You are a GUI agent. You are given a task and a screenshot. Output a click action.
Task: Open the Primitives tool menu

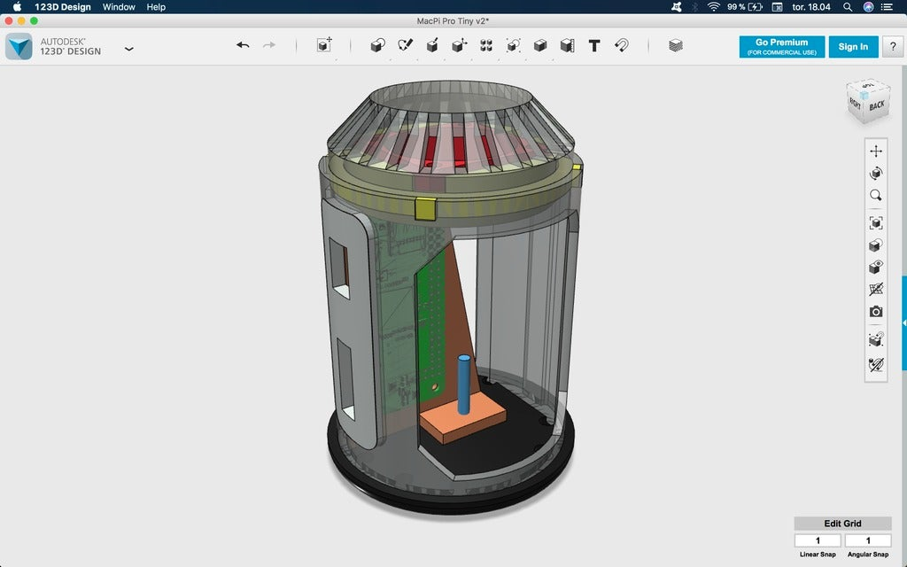tap(377, 45)
